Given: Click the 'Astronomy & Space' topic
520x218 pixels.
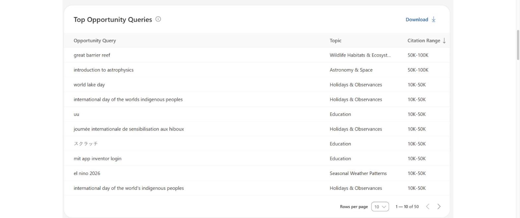Looking at the screenshot, I should [351, 70].
